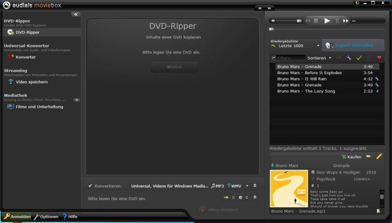Screen dimensions: 392x223
Task: Click the Grenade album cover thumbnail
Action: (x=289, y=189)
